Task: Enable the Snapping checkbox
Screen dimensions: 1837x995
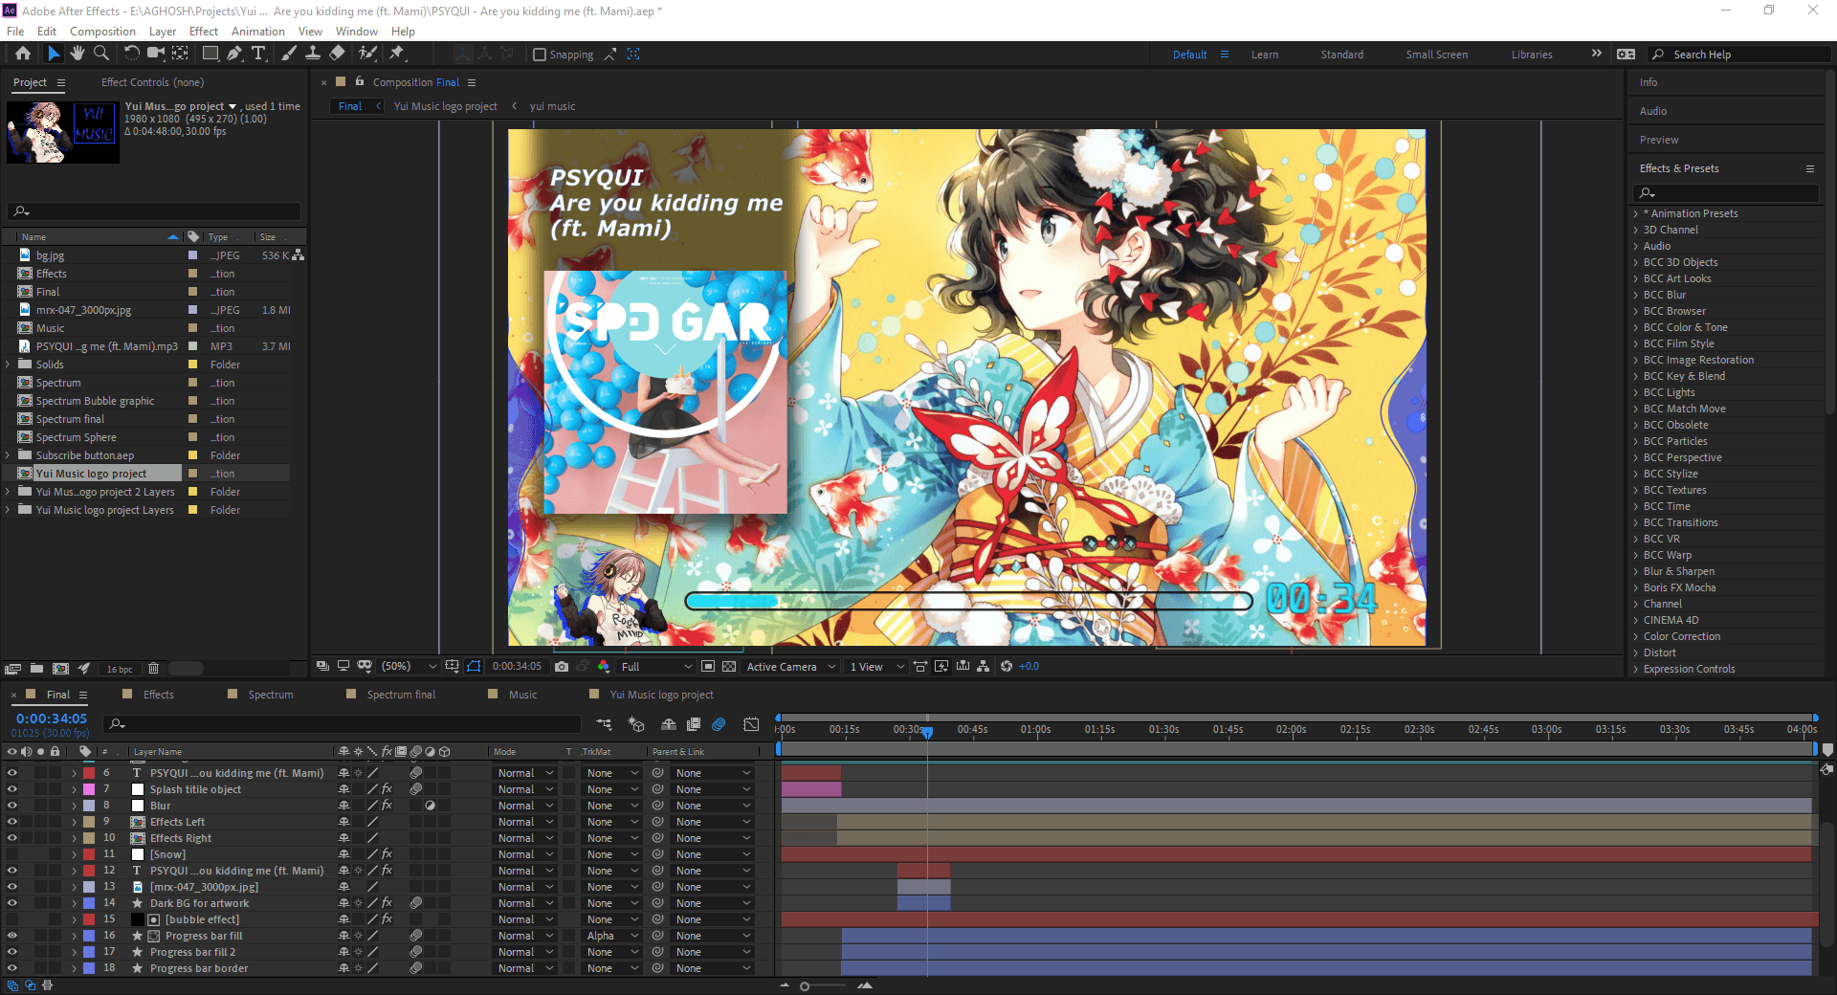Action: 541,54
